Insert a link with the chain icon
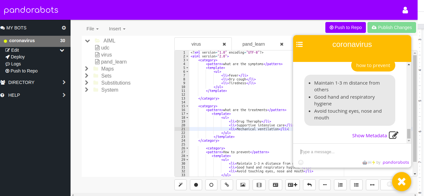 click(x=227, y=185)
